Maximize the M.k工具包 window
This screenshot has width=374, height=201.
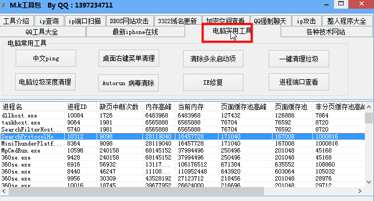coord(341,4)
